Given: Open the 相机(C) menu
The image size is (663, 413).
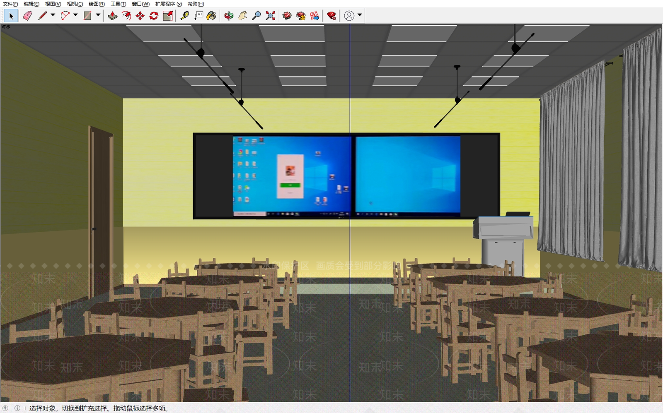Looking at the screenshot, I should point(75,4).
